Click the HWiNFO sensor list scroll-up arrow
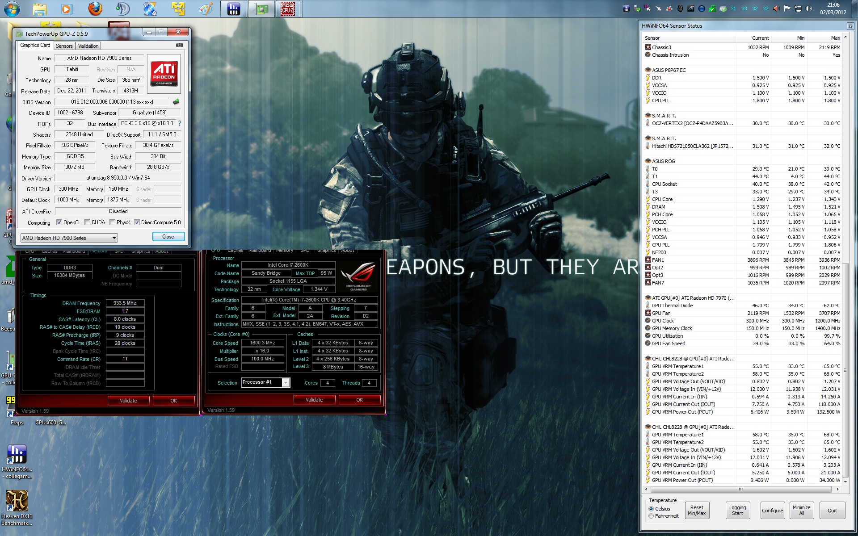The width and height of the screenshot is (858, 536). (x=845, y=38)
